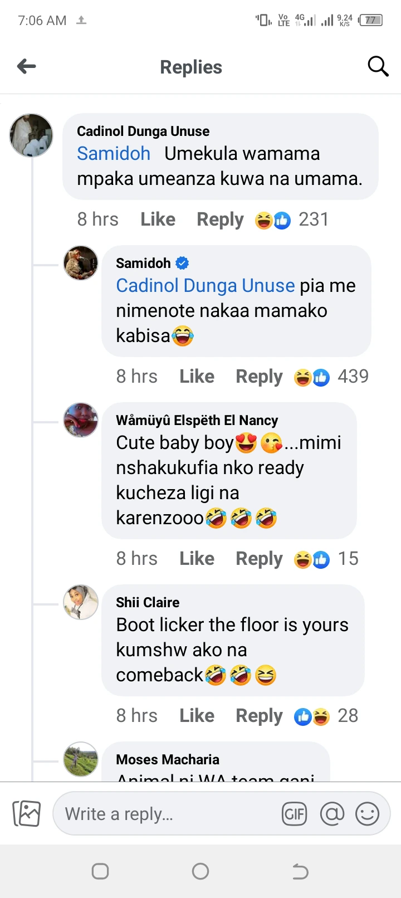This screenshot has width=401, height=898.
Task: Like Cadinol Dunga Unuse's comment
Action: point(158,219)
